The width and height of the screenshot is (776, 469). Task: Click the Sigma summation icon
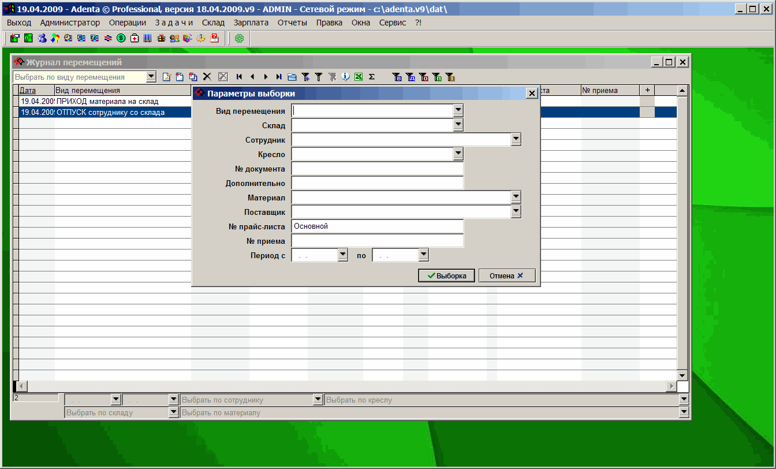click(372, 77)
